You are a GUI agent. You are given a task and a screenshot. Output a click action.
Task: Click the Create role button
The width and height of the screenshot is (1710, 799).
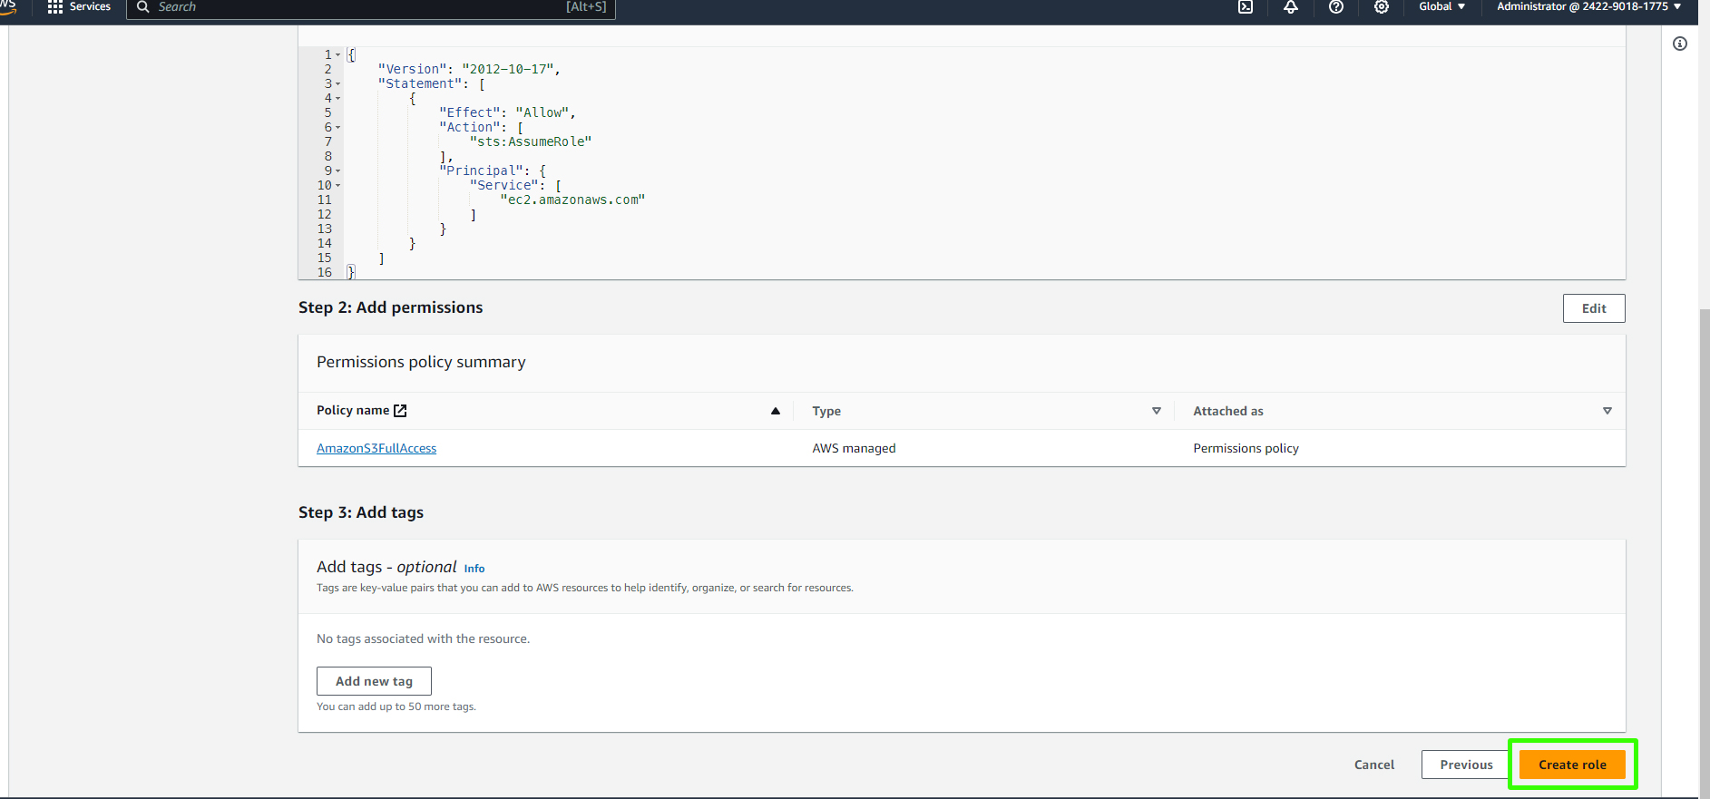[x=1572, y=765]
